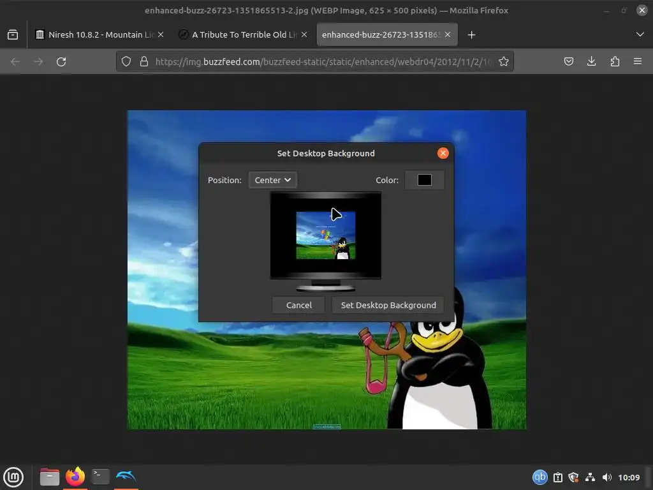Close the Firefox window
The height and width of the screenshot is (490, 653).
pyautogui.click(x=642, y=10)
